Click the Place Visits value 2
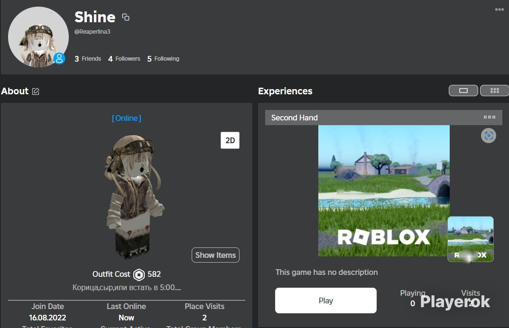 [x=204, y=318]
